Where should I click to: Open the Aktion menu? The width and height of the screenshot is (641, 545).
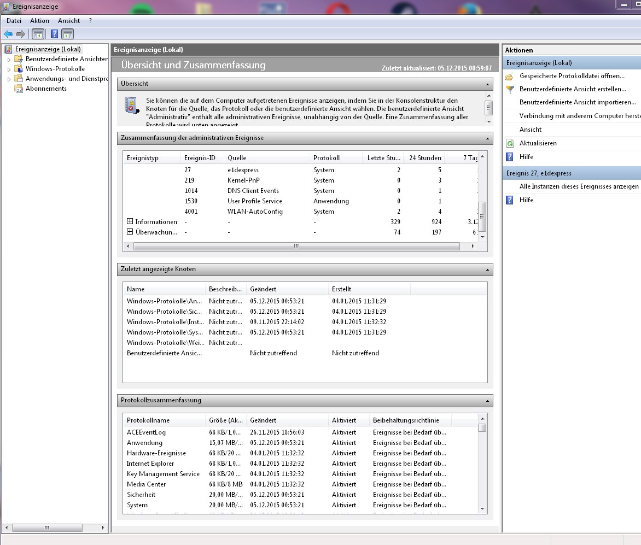(x=40, y=21)
